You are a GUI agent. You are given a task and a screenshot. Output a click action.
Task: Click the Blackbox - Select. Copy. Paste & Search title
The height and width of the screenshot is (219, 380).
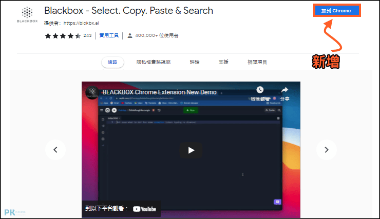(x=128, y=11)
